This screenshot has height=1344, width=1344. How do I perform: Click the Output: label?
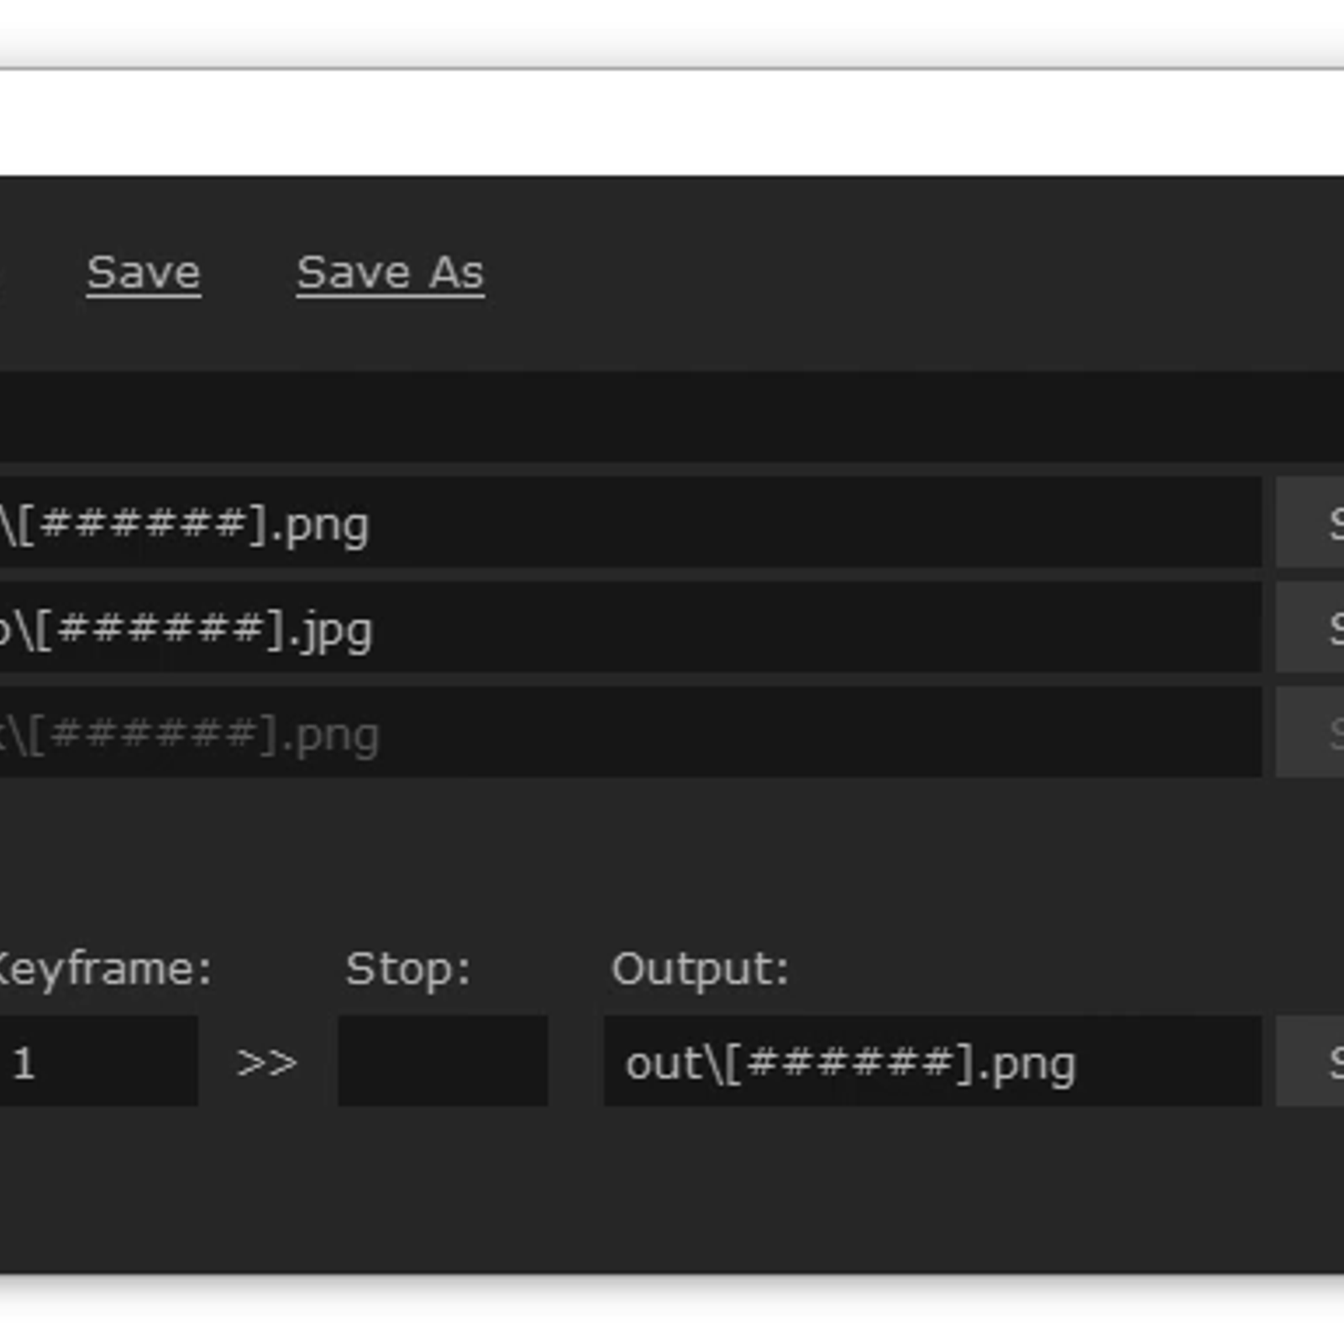(700, 969)
